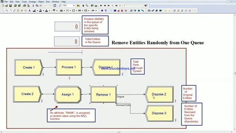Click the total entities variable display box

tap(67, 41)
